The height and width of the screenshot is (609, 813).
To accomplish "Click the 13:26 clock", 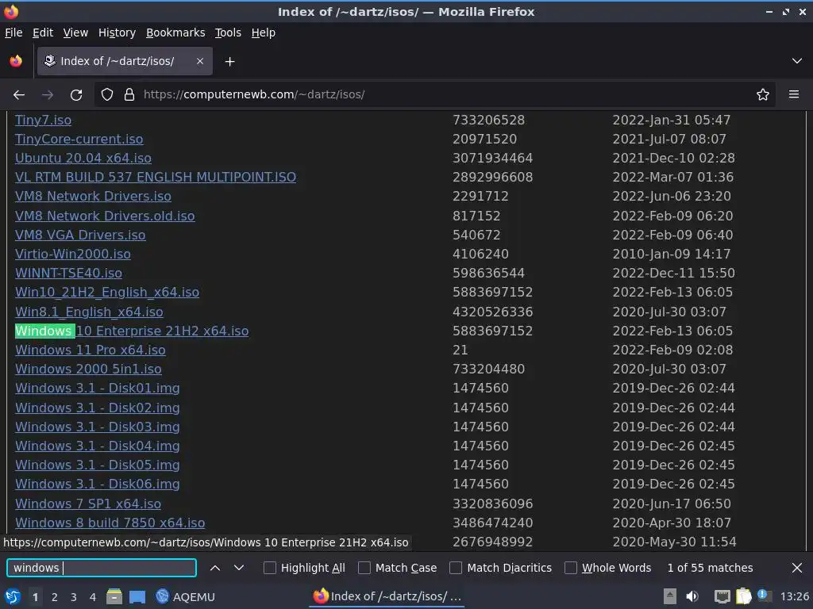I will click(794, 597).
